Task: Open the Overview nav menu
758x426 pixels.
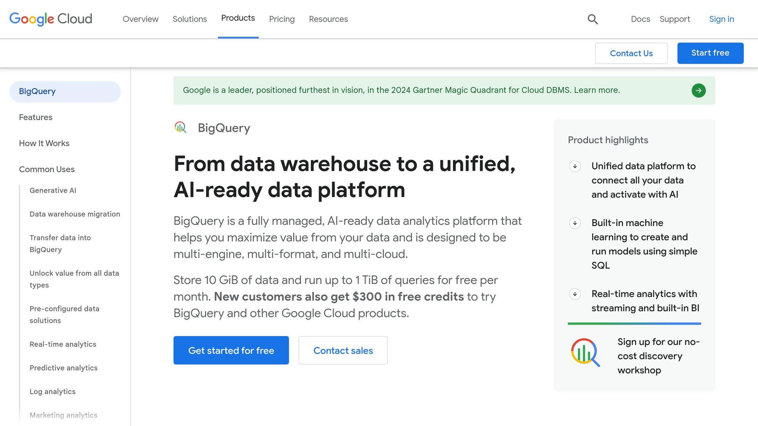Action: 140,19
